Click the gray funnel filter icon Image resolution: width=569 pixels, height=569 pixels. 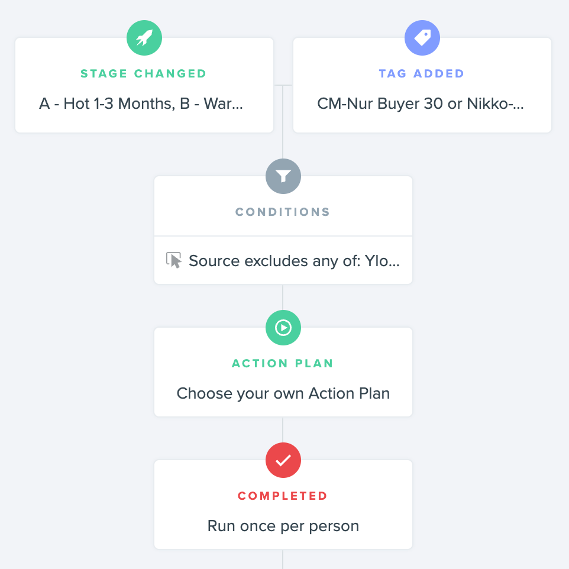pyautogui.click(x=283, y=176)
